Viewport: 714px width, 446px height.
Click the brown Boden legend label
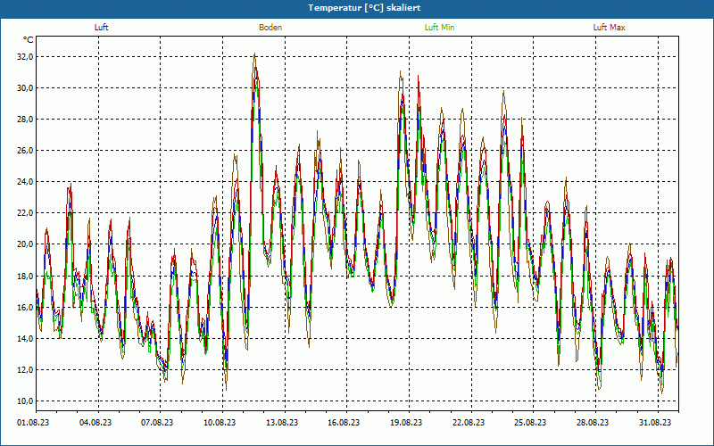click(270, 28)
